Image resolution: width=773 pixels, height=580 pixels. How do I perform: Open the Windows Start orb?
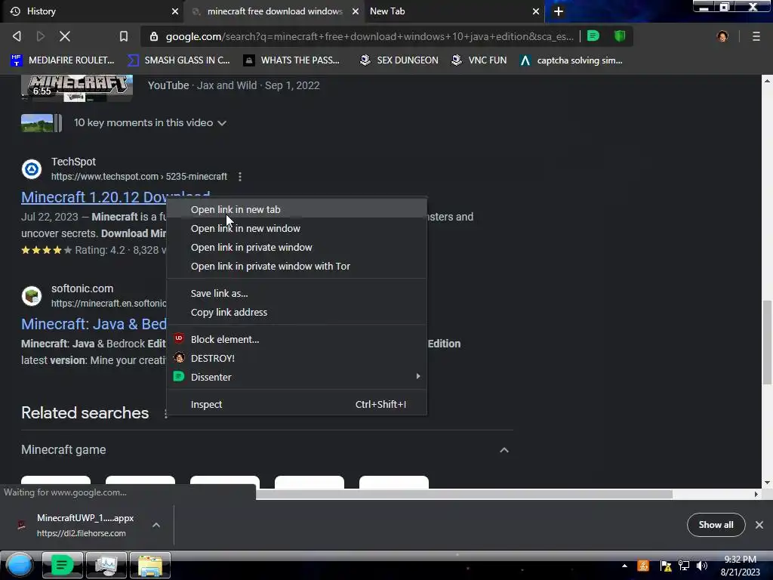pyautogui.click(x=20, y=565)
